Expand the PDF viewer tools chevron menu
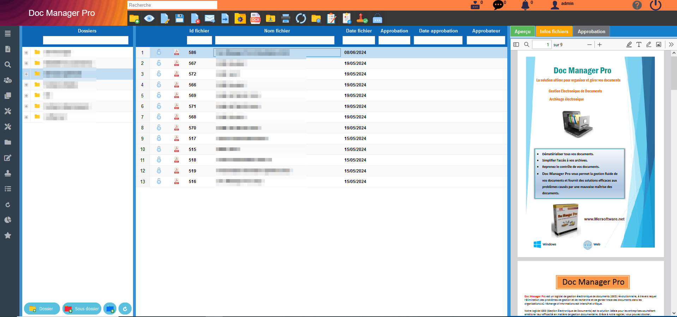 click(x=671, y=44)
